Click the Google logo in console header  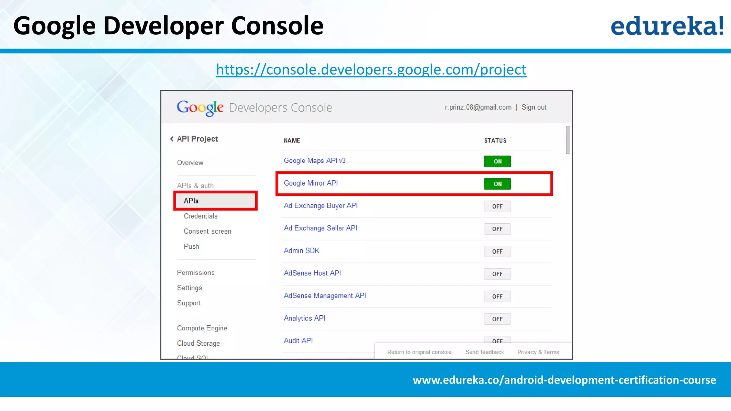[200, 108]
